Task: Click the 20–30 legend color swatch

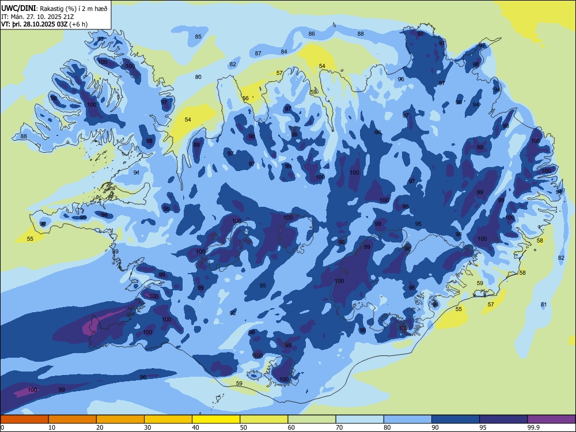Action: 120,419
